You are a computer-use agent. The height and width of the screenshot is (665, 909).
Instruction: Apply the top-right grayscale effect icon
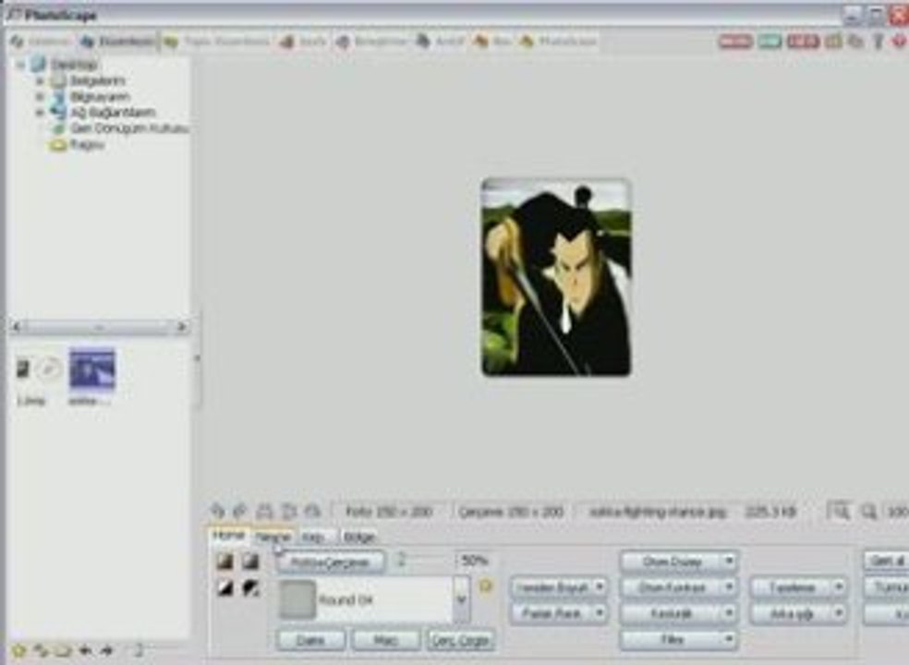[x=250, y=562]
